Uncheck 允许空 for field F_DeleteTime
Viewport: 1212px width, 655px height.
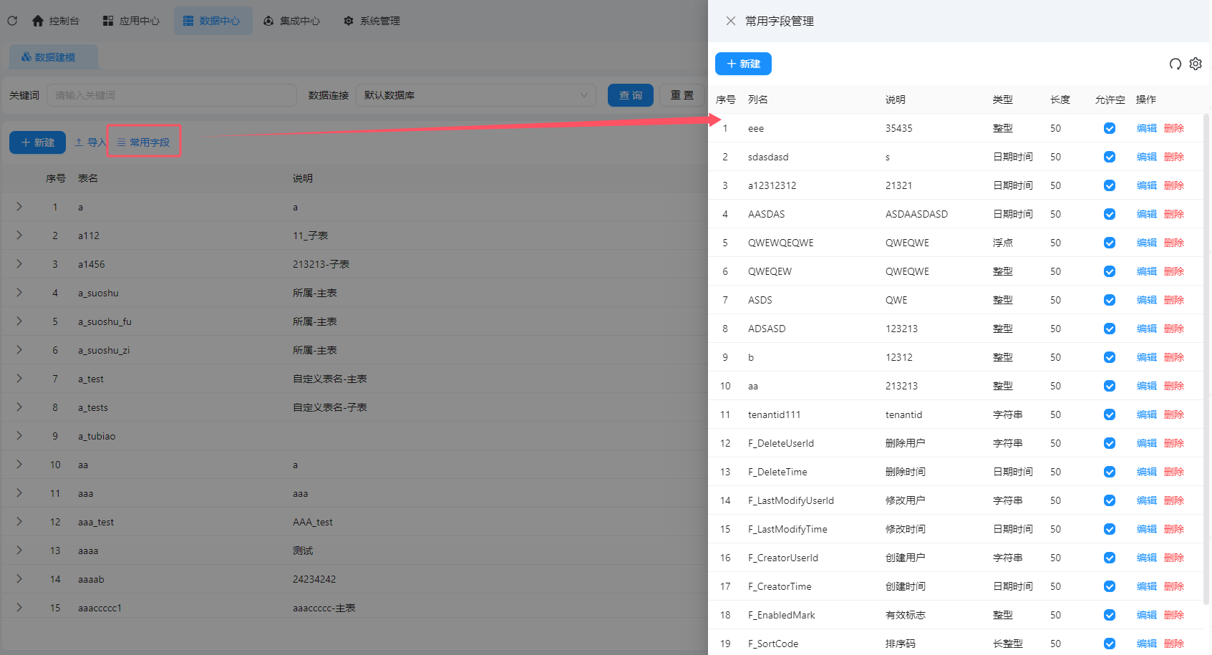(1110, 472)
